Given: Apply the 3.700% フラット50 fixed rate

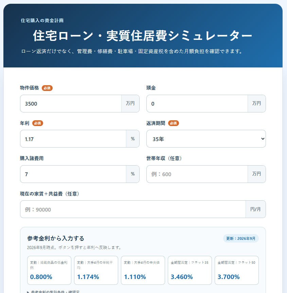Looking at the screenshot, I should click(237, 270).
